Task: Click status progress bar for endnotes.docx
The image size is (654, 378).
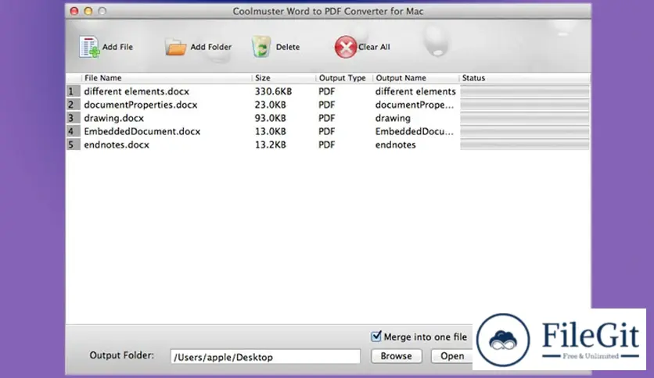Action: [x=525, y=144]
